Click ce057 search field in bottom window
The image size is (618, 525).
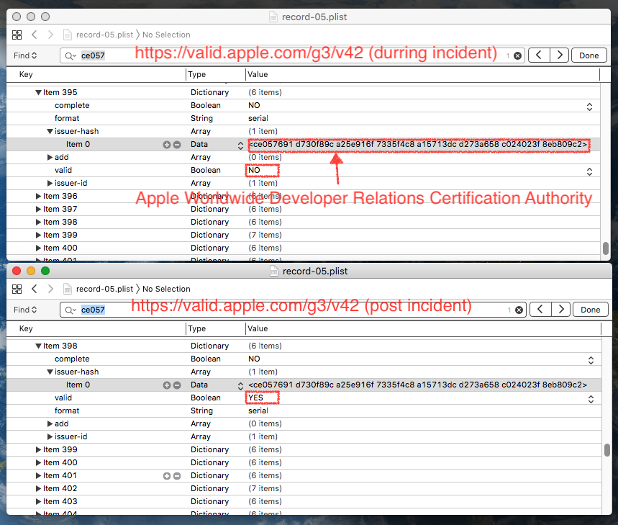(294, 310)
